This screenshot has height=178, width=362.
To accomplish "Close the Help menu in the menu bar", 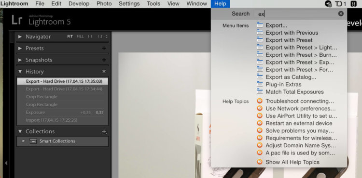I will point(220,4).
